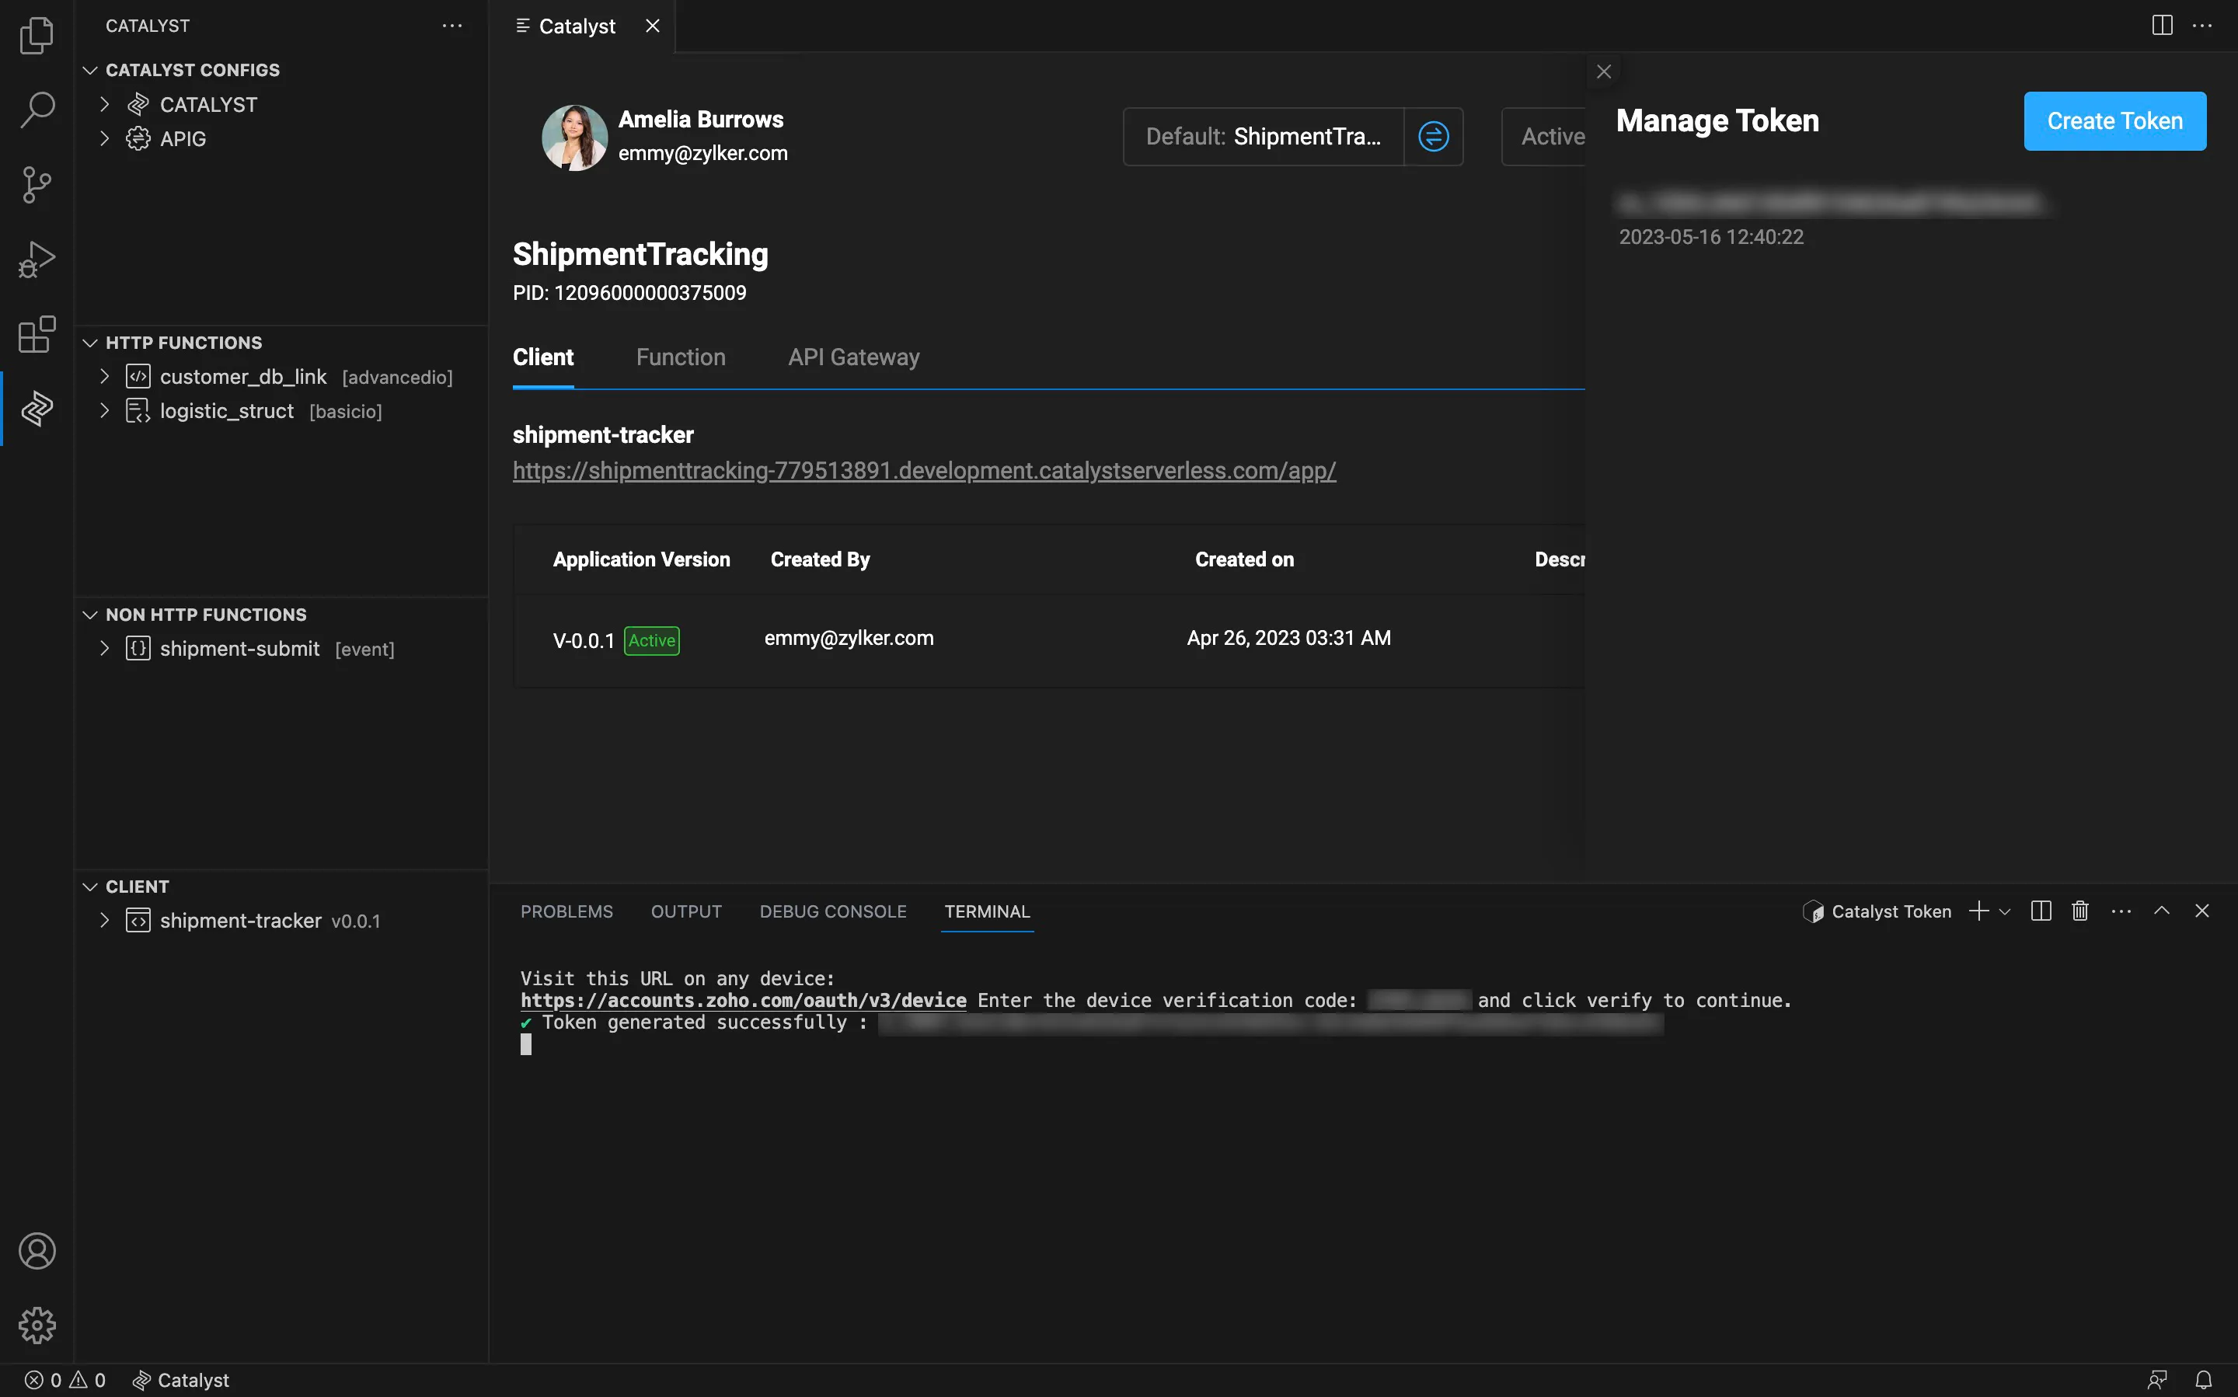
Task: Select the Client tab
Action: (x=543, y=357)
